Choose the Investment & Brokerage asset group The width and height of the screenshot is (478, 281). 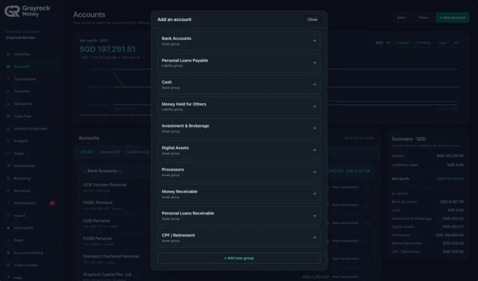pyautogui.click(x=239, y=128)
